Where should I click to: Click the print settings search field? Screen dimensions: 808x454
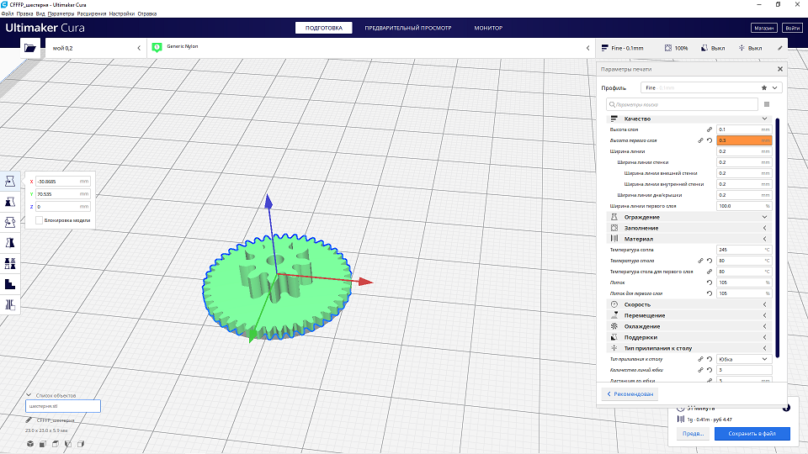[x=682, y=104]
